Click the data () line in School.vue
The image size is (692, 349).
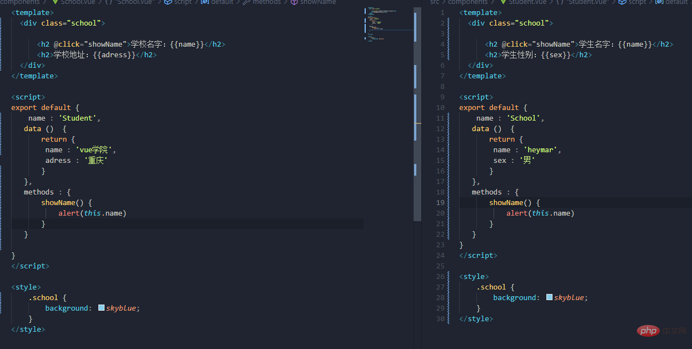45,128
